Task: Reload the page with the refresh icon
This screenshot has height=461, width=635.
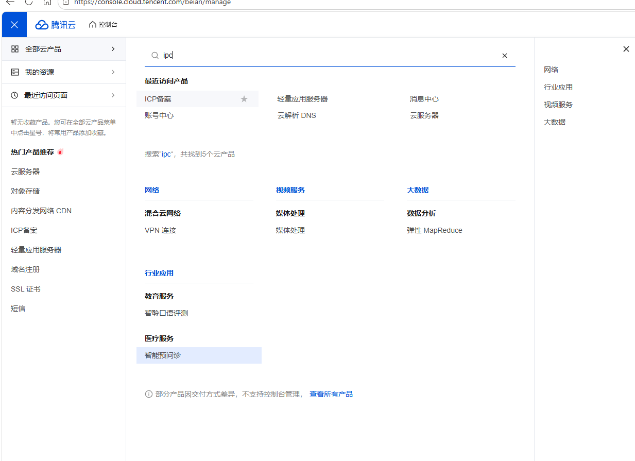Action: 29,3
